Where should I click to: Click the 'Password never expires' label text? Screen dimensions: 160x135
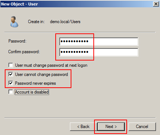coord(36,83)
